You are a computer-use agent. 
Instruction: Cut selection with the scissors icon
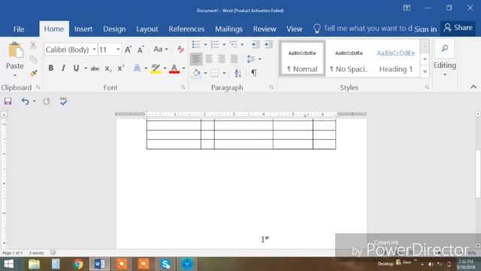tap(33, 45)
